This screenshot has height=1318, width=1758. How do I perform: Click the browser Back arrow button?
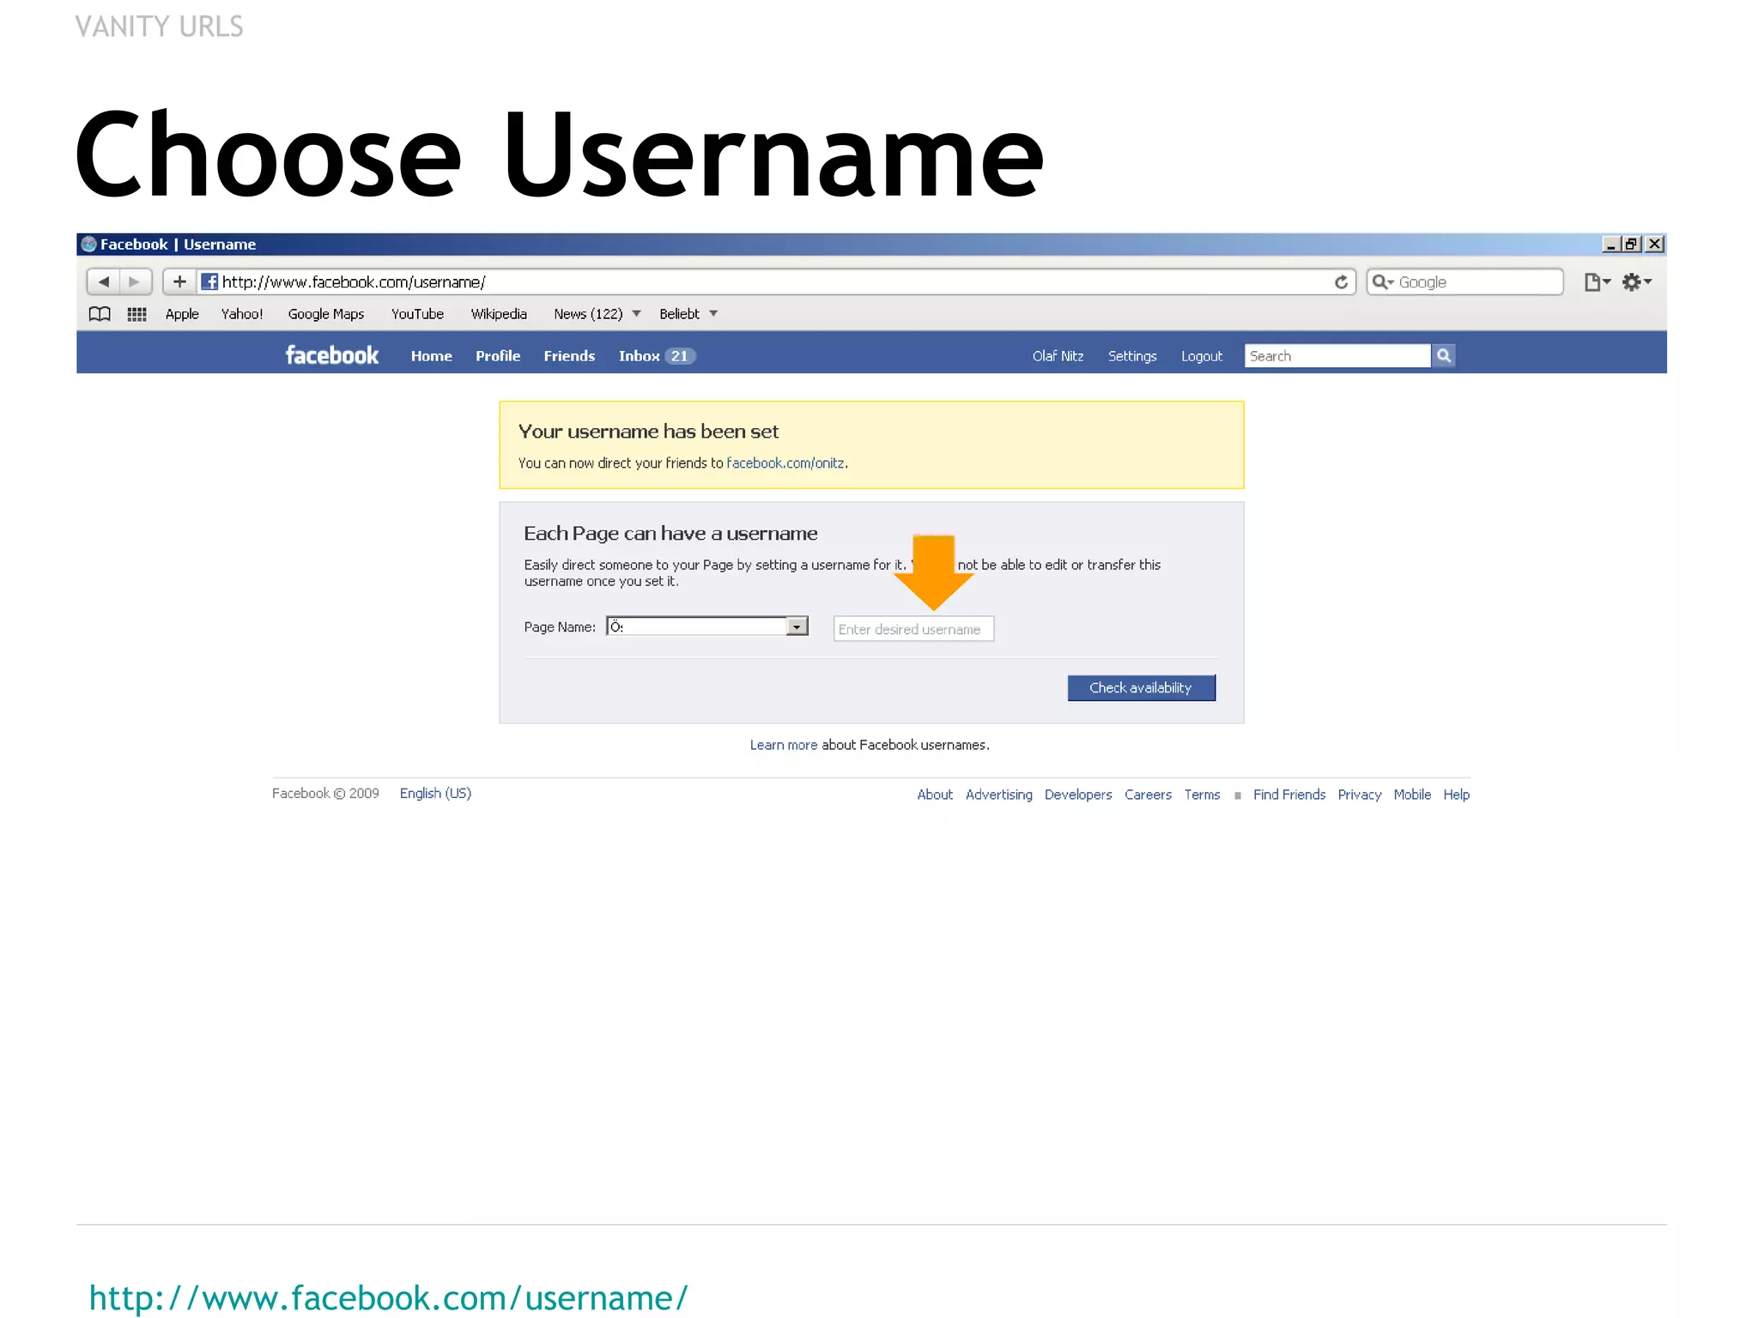(x=104, y=281)
